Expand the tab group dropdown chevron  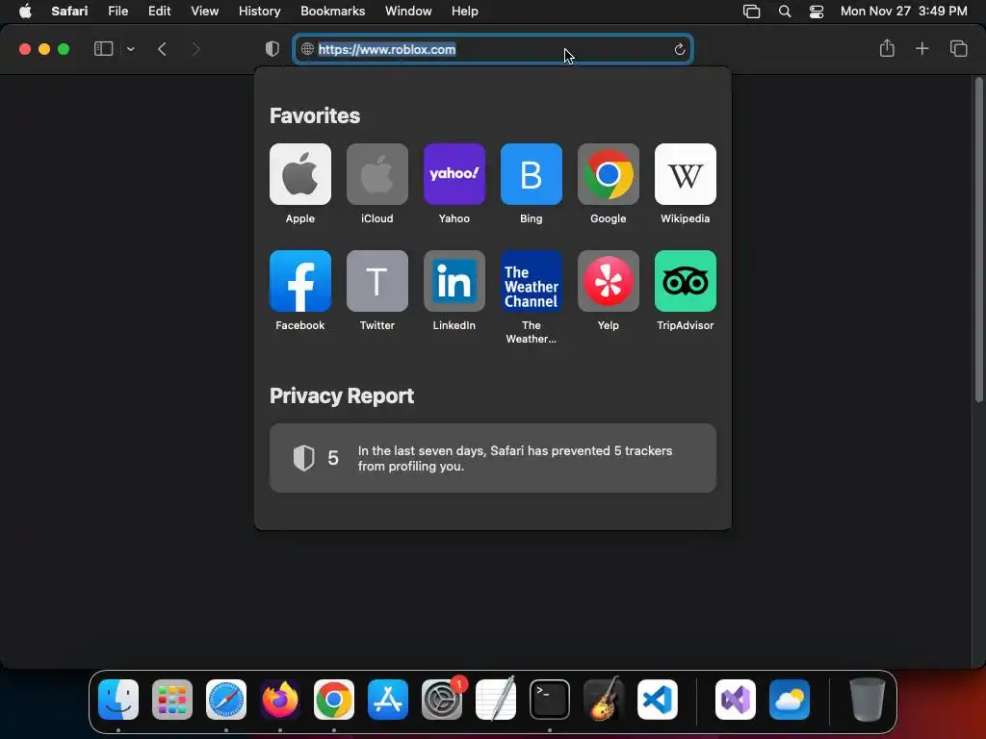(130, 49)
